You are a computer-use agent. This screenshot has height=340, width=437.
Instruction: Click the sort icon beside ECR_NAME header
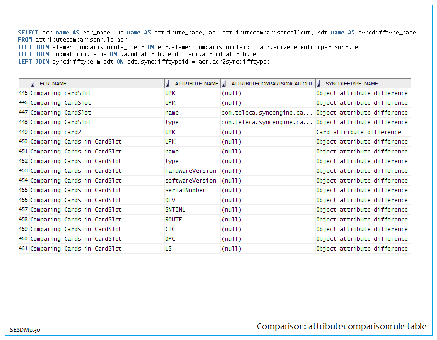(32, 84)
